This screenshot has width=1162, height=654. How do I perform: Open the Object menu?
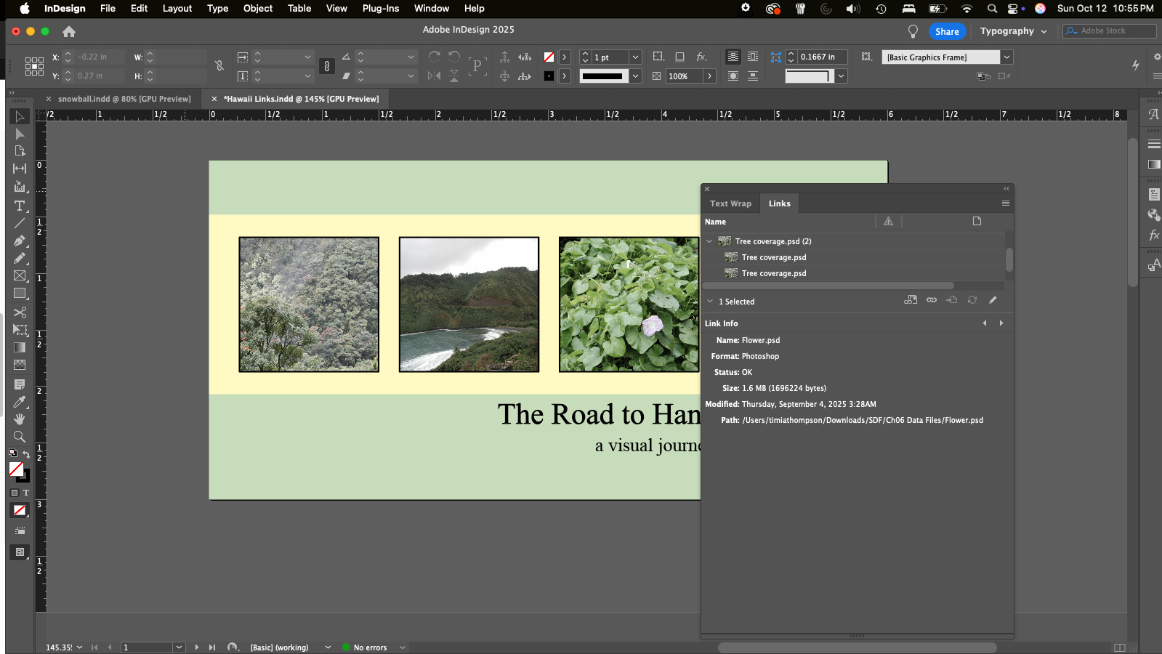258,9
